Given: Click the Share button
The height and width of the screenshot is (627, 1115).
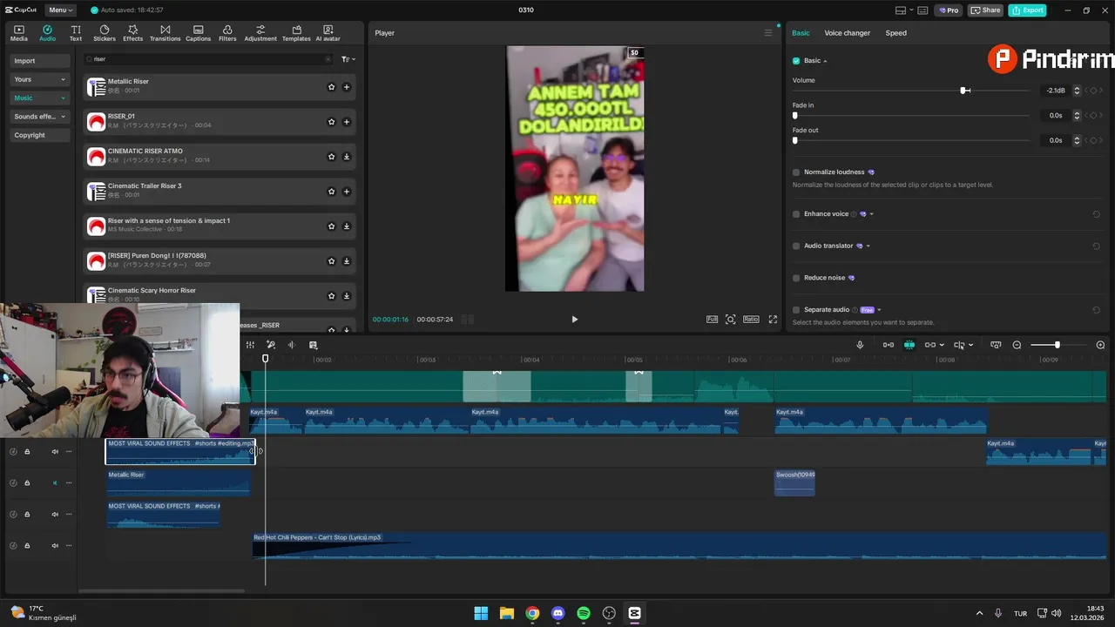Looking at the screenshot, I should (985, 10).
